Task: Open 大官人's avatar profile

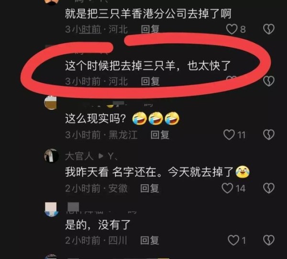Action: pyautogui.click(x=52, y=156)
